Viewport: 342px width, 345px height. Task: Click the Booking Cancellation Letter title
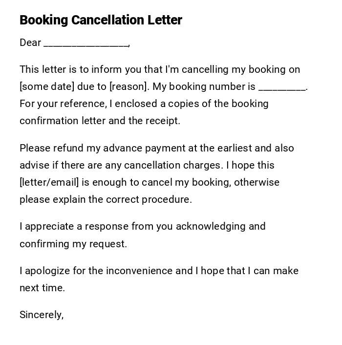click(101, 20)
